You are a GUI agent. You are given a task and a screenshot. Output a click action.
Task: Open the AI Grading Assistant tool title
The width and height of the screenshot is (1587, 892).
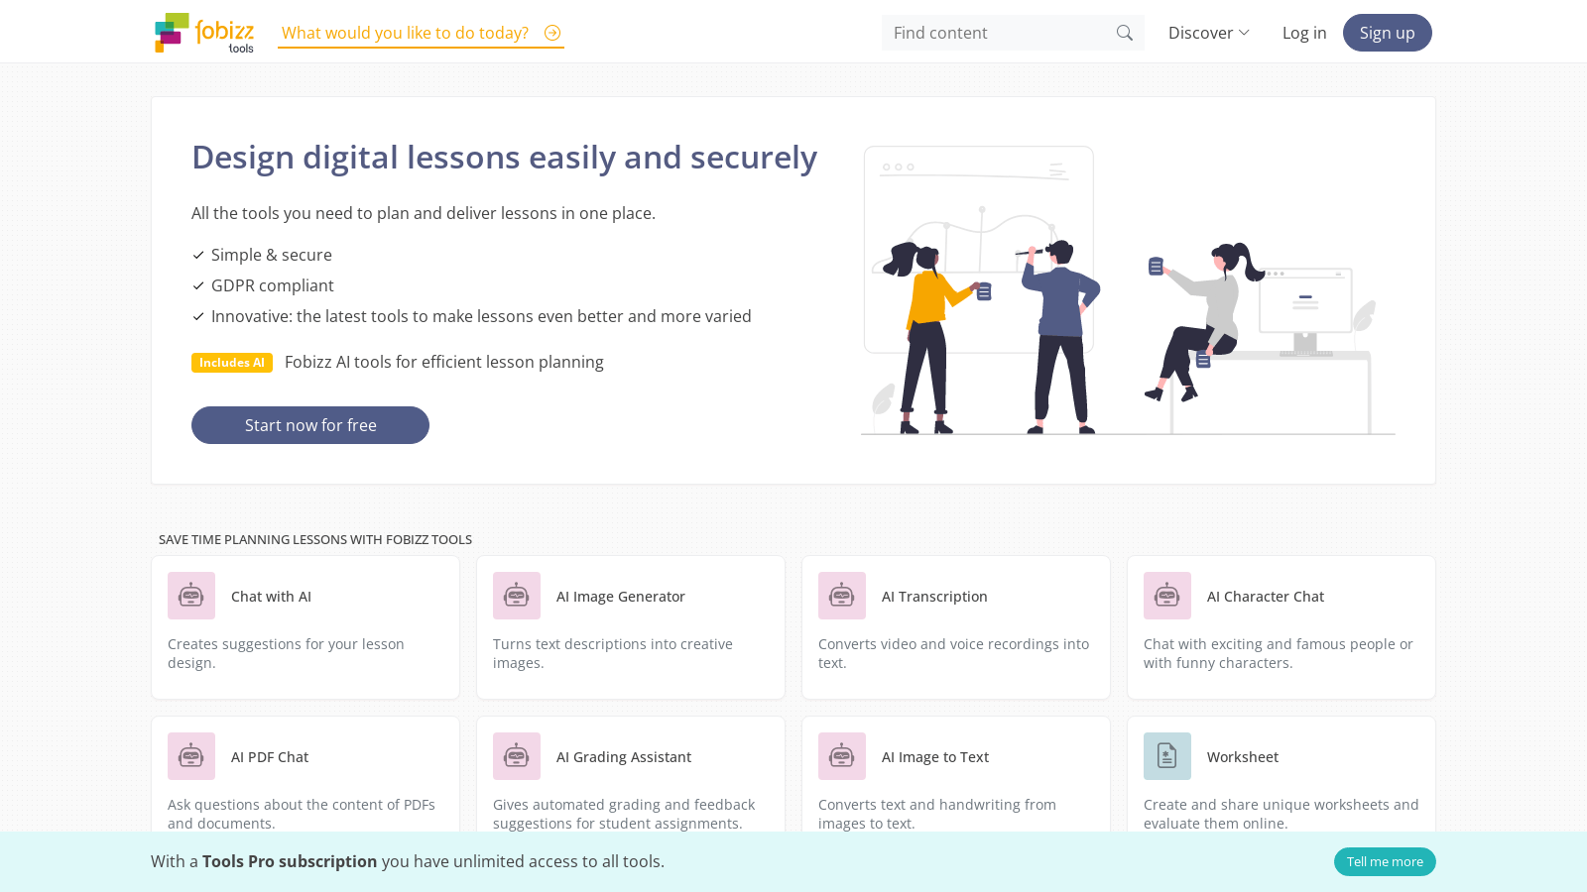click(624, 757)
